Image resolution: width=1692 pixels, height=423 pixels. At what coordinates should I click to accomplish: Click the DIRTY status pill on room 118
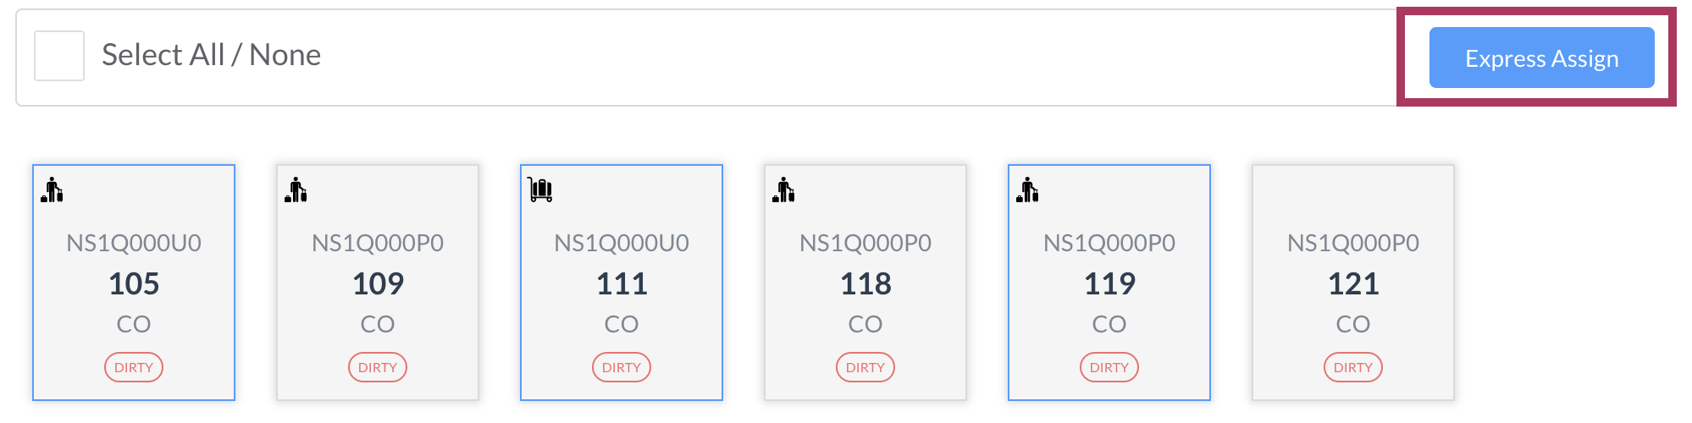click(x=865, y=367)
